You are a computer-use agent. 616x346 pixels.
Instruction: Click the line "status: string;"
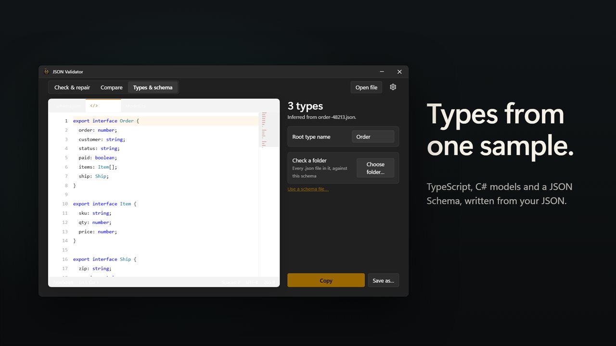[x=99, y=148]
